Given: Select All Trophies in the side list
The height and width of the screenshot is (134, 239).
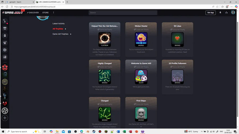Looking at the screenshot, I should [58, 29].
